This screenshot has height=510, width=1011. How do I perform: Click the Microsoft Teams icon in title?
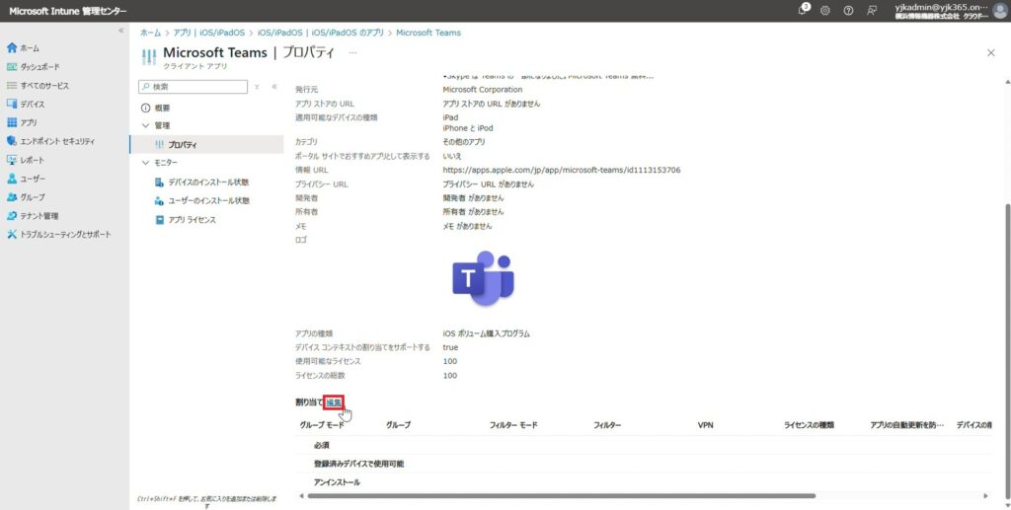(148, 56)
